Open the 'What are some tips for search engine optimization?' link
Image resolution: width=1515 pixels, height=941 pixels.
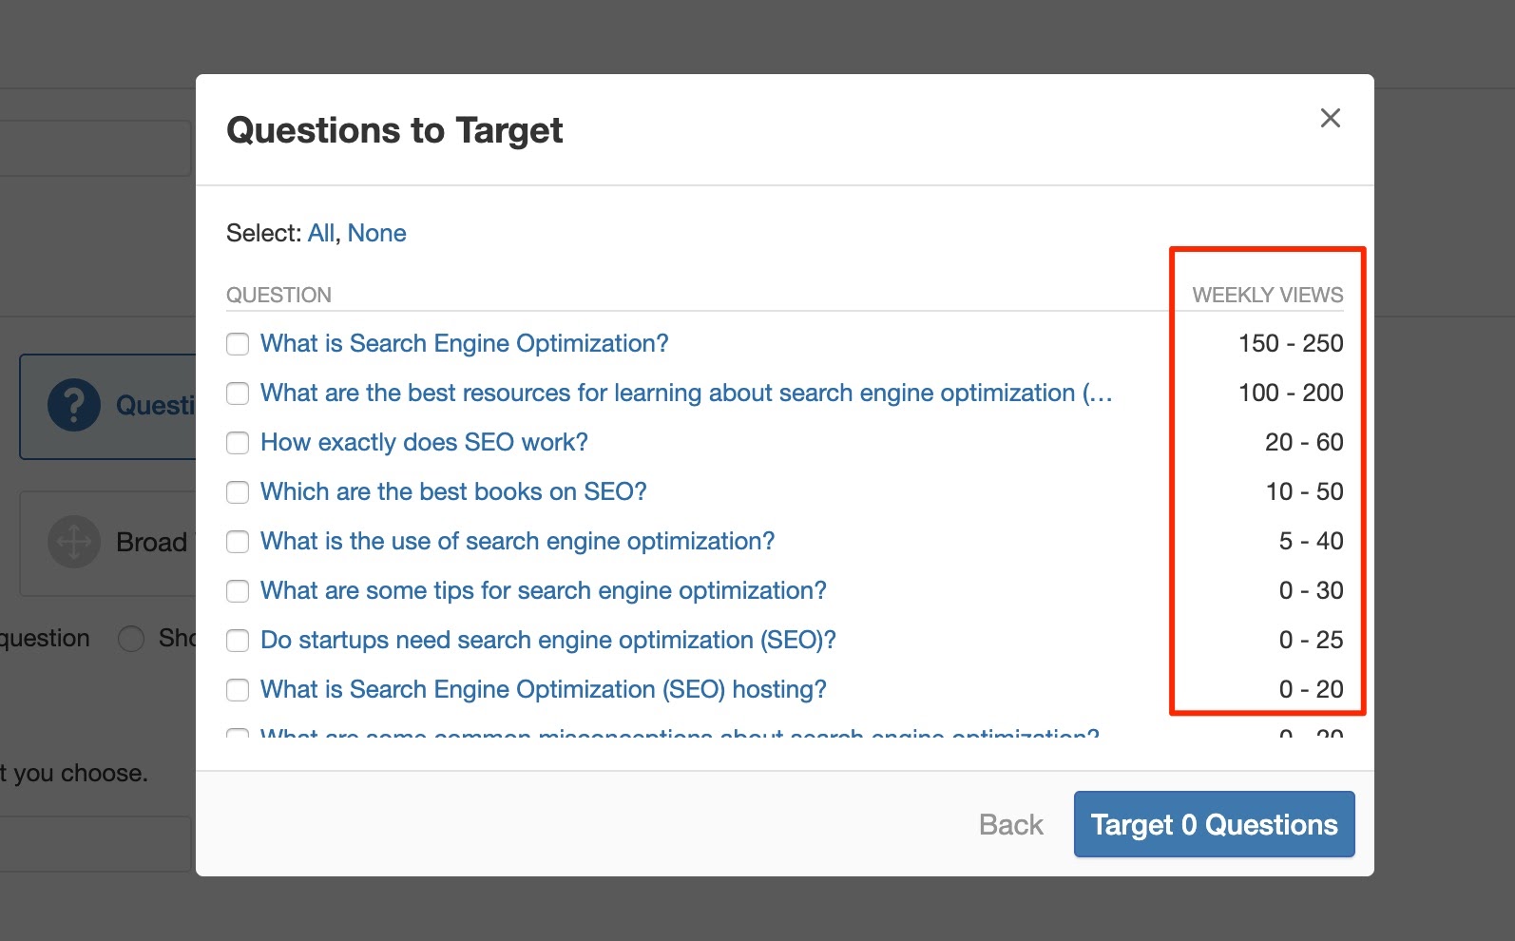(x=543, y=591)
